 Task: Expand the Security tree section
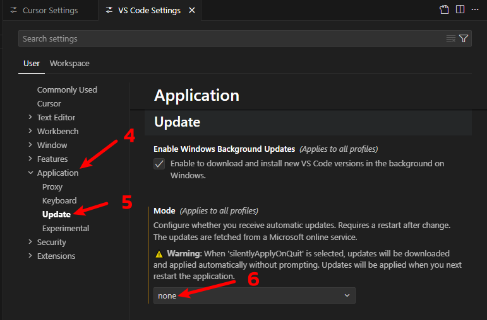point(30,242)
